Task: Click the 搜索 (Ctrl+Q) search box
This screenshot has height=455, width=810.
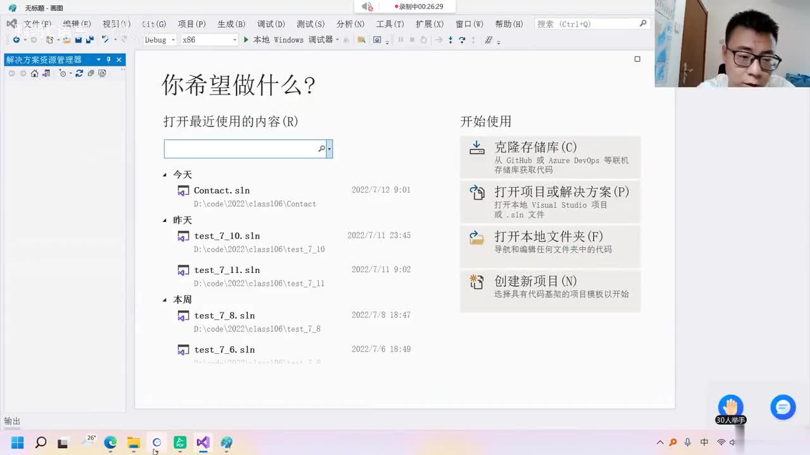Action: (x=592, y=24)
